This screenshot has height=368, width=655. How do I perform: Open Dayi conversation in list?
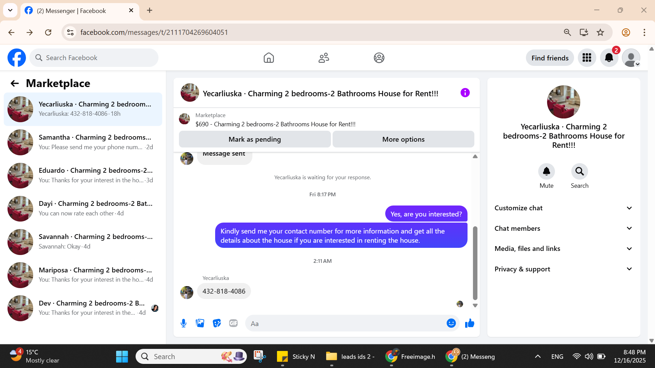pos(83,209)
